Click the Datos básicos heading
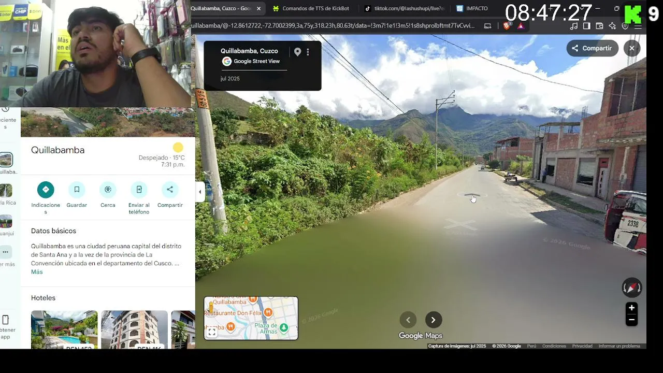The image size is (663, 373). pyautogui.click(x=53, y=231)
